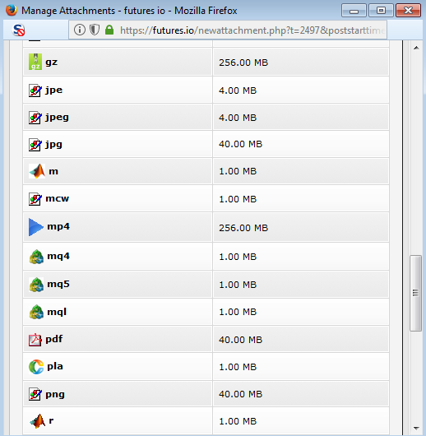Maximize the Manage Attachments Firefox window
The image size is (426, 436).
381,11
